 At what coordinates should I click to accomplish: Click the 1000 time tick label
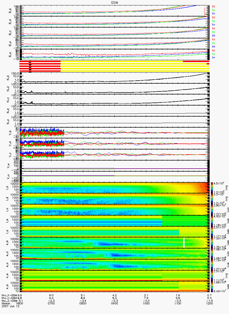[146, 303]
